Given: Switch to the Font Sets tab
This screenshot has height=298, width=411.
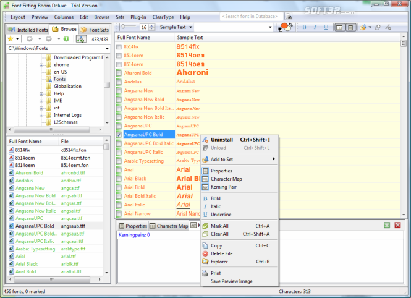Looking at the screenshot, I should 94,30.
